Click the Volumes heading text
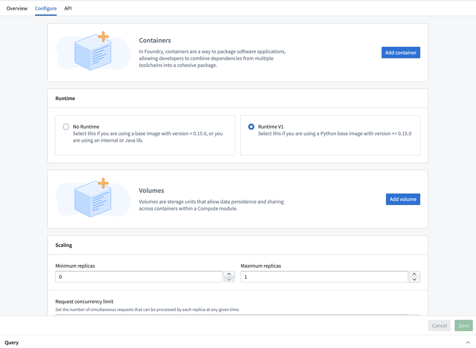476x348 pixels. coord(151,190)
